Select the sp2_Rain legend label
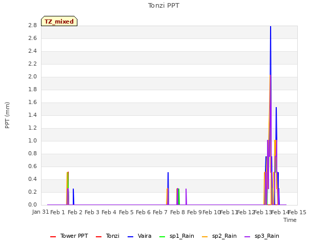 tap(224, 236)
